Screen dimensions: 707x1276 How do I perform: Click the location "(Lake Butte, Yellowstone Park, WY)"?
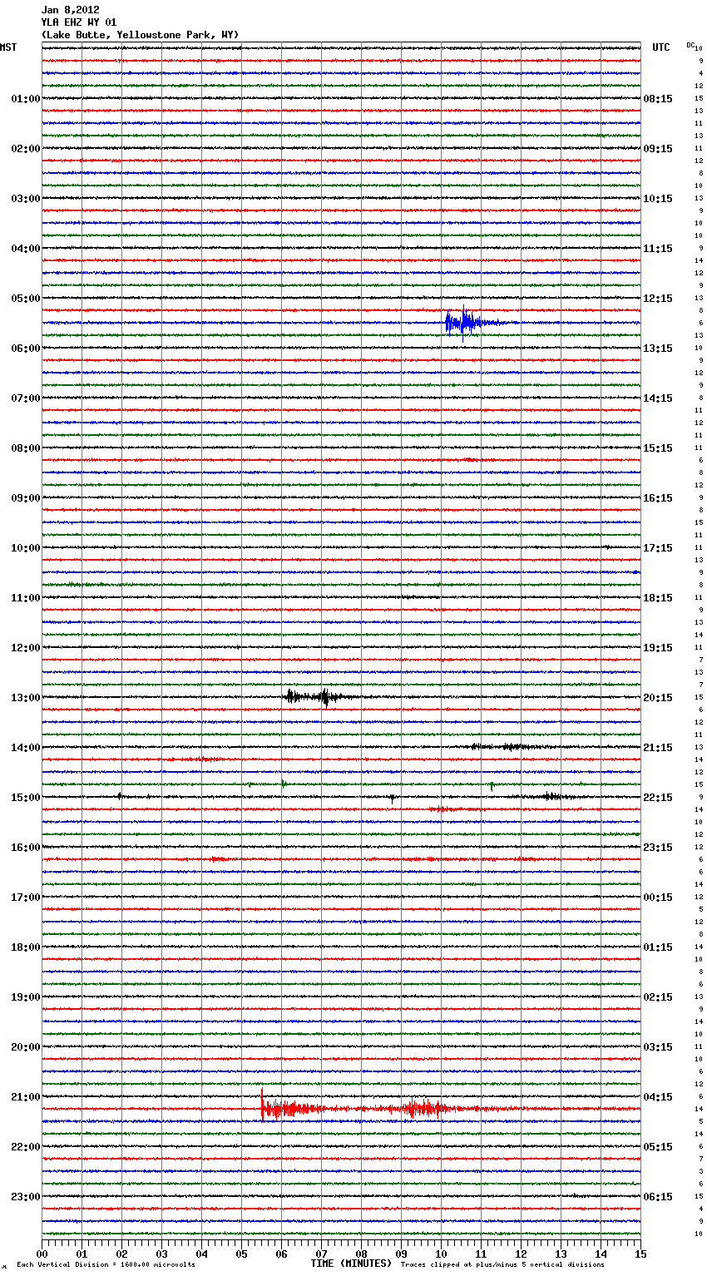click(x=140, y=35)
